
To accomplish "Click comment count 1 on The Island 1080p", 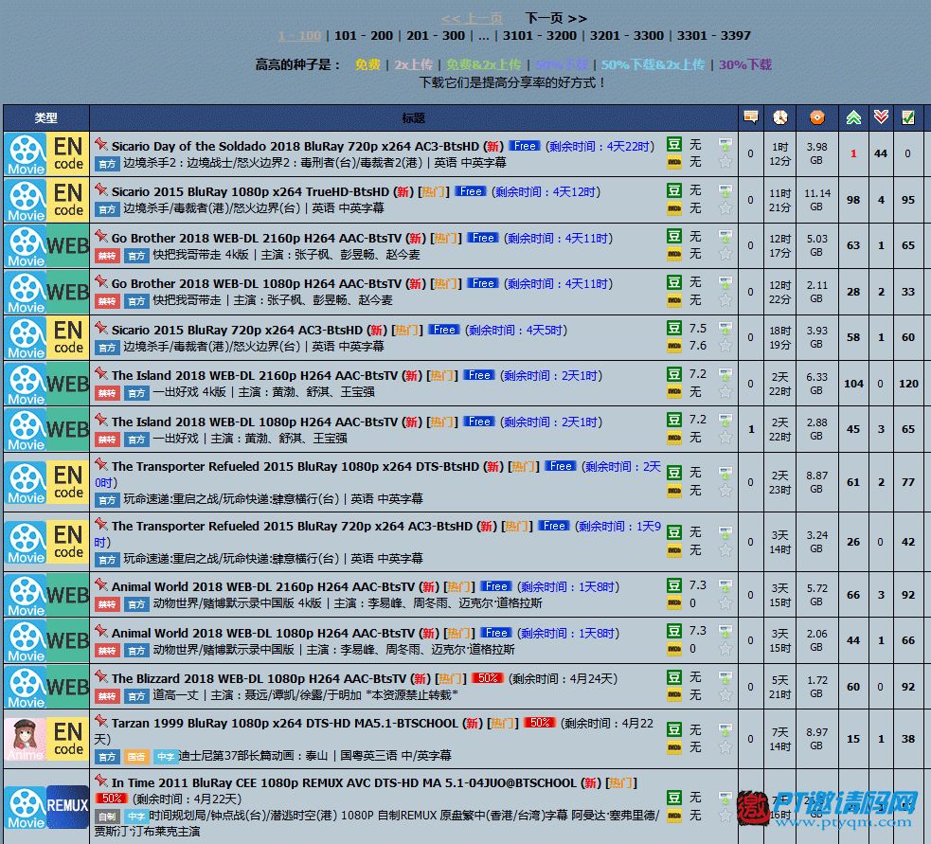I will point(751,429).
